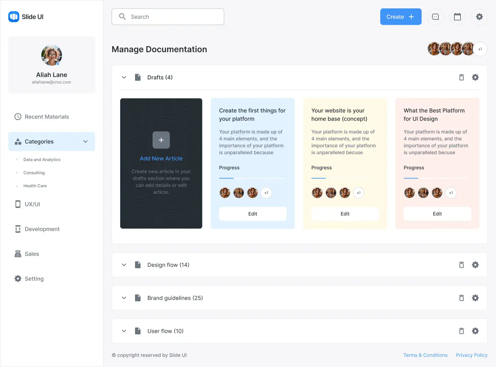Collapse the Categories dropdown chevron
This screenshot has height=367, width=496.
click(x=85, y=141)
